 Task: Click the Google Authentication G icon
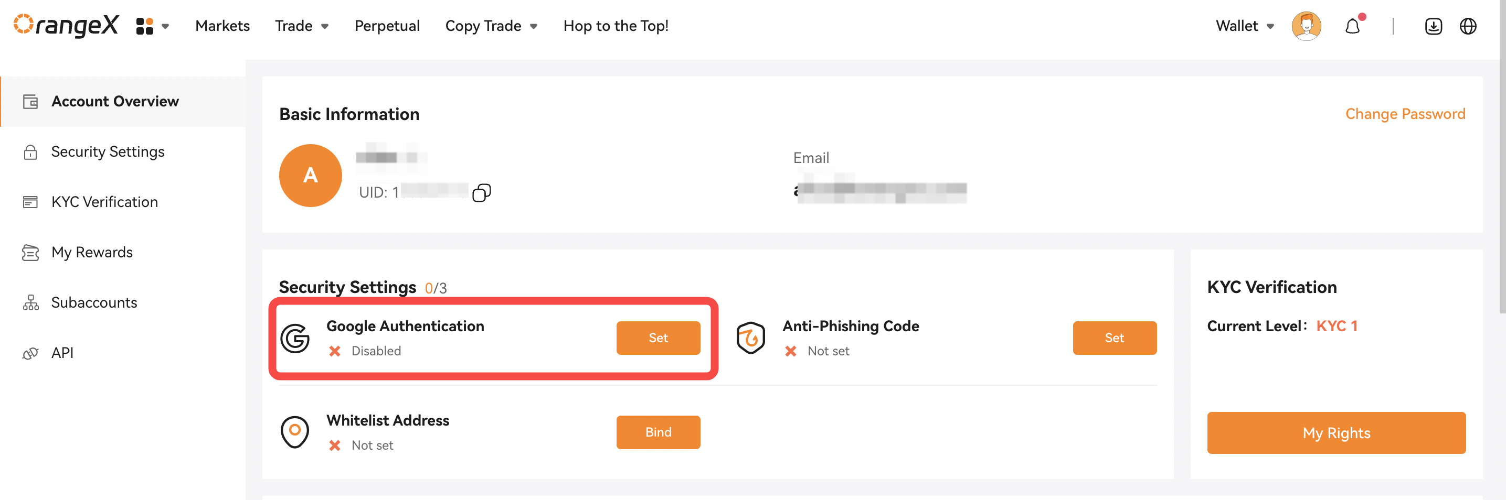pyautogui.click(x=295, y=338)
